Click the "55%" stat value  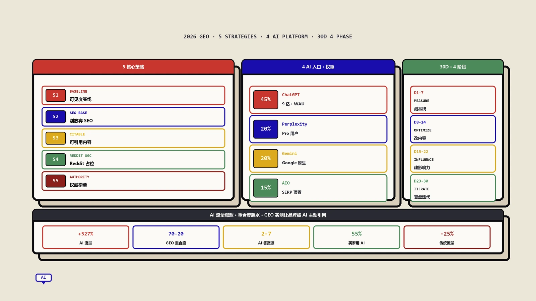357,234
